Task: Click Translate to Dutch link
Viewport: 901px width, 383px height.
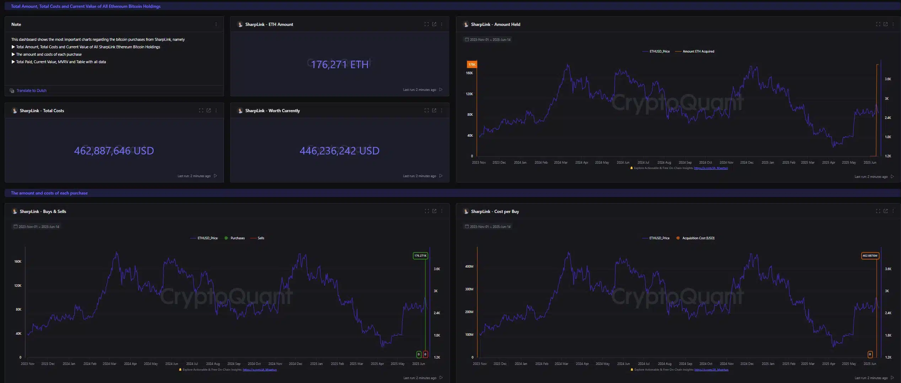Action: [x=31, y=91]
